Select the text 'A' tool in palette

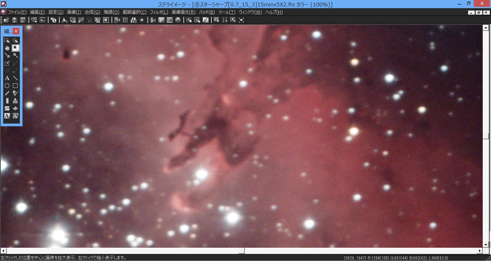point(7,78)
